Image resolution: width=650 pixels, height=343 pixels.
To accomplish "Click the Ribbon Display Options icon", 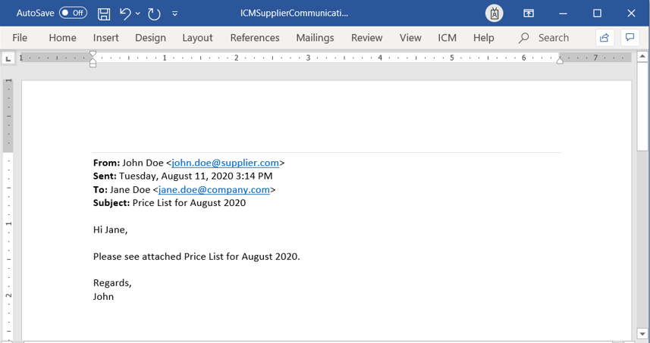I will pyautogui.click(x=529, y=14).
